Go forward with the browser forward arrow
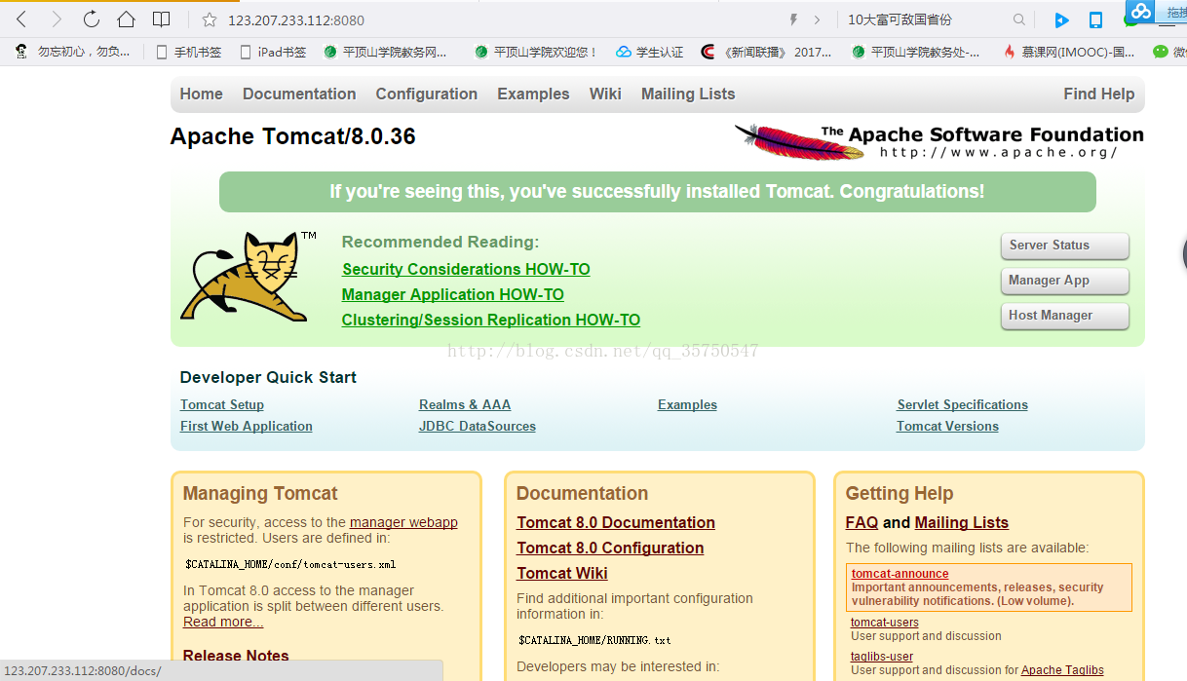 click(x=56, y=19)
